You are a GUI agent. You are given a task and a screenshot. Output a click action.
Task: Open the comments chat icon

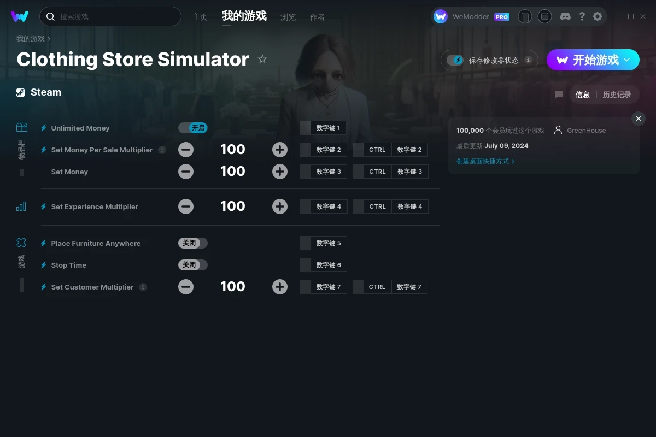(x=559, y=95)
